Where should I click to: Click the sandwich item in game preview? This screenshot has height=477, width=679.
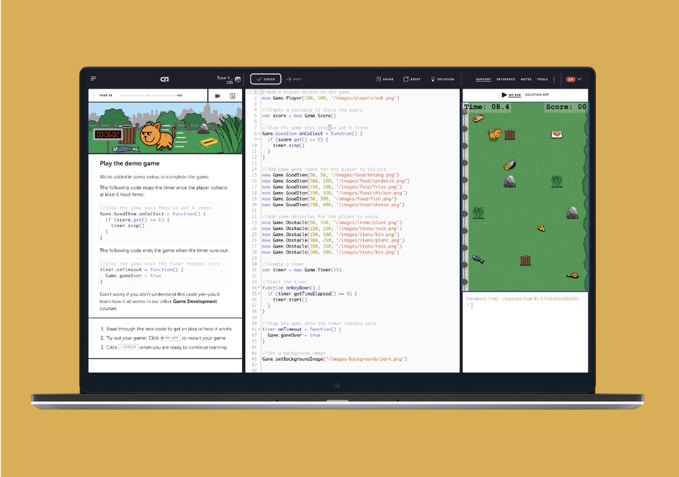tap(556, 134)
